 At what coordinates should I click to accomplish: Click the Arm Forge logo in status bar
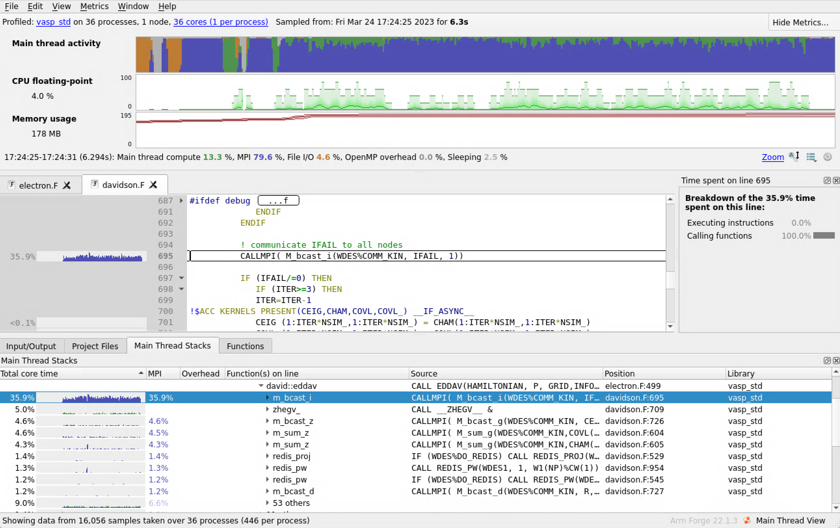(747, 520)
